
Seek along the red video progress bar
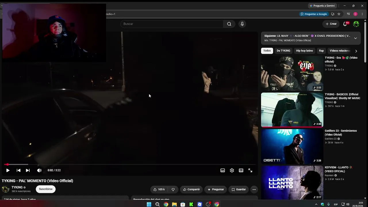point(129,164)
